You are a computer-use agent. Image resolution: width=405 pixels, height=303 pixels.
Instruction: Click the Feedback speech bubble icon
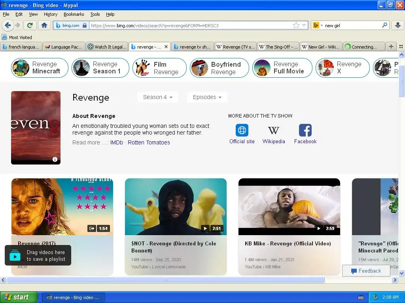(354, 271)
